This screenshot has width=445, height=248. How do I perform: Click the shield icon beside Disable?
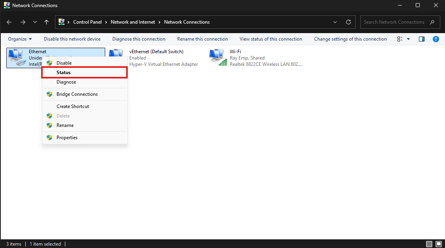point(49,63)
